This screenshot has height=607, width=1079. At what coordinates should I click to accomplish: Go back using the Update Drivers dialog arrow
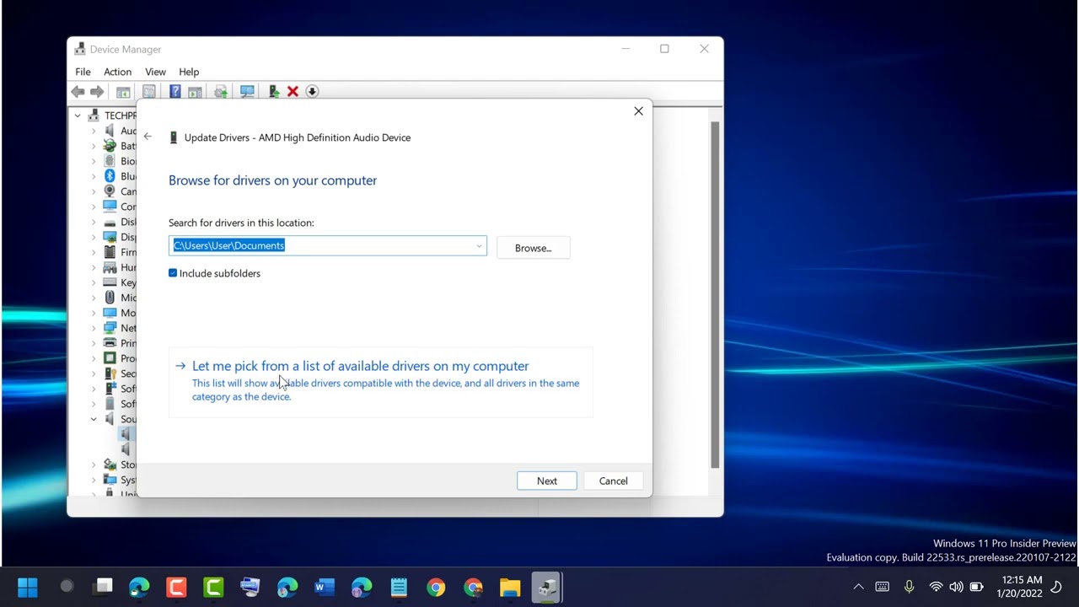click(148, 137)
